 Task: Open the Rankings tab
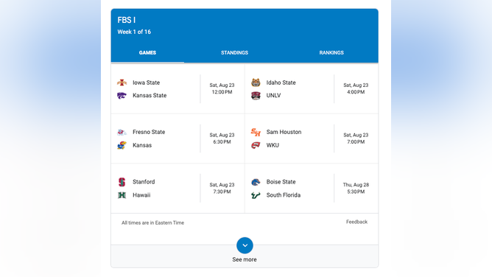[331, 53]
